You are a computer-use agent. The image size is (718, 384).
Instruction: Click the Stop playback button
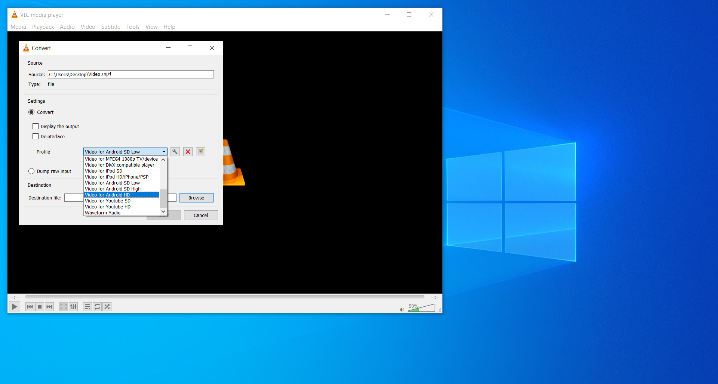coord(40,307)
